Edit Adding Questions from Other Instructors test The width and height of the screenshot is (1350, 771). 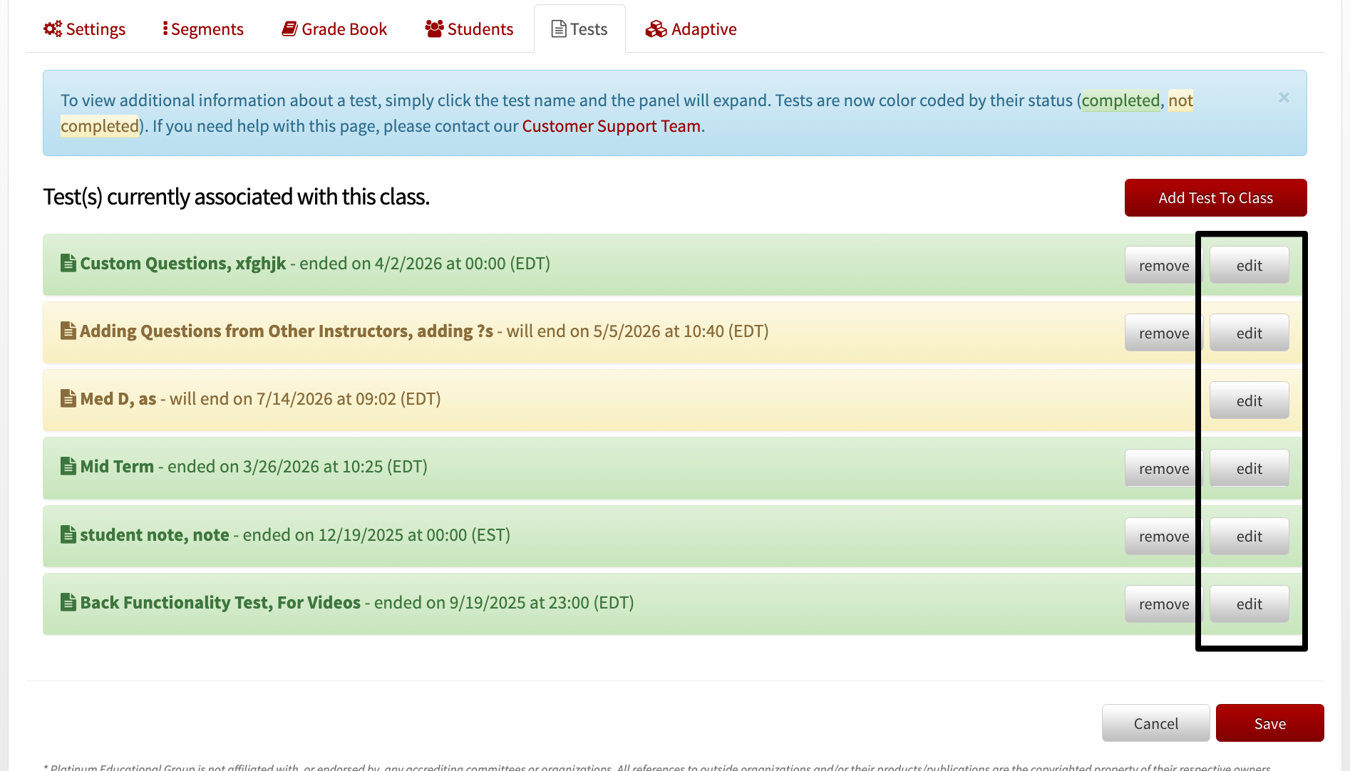coord(1249,333)
